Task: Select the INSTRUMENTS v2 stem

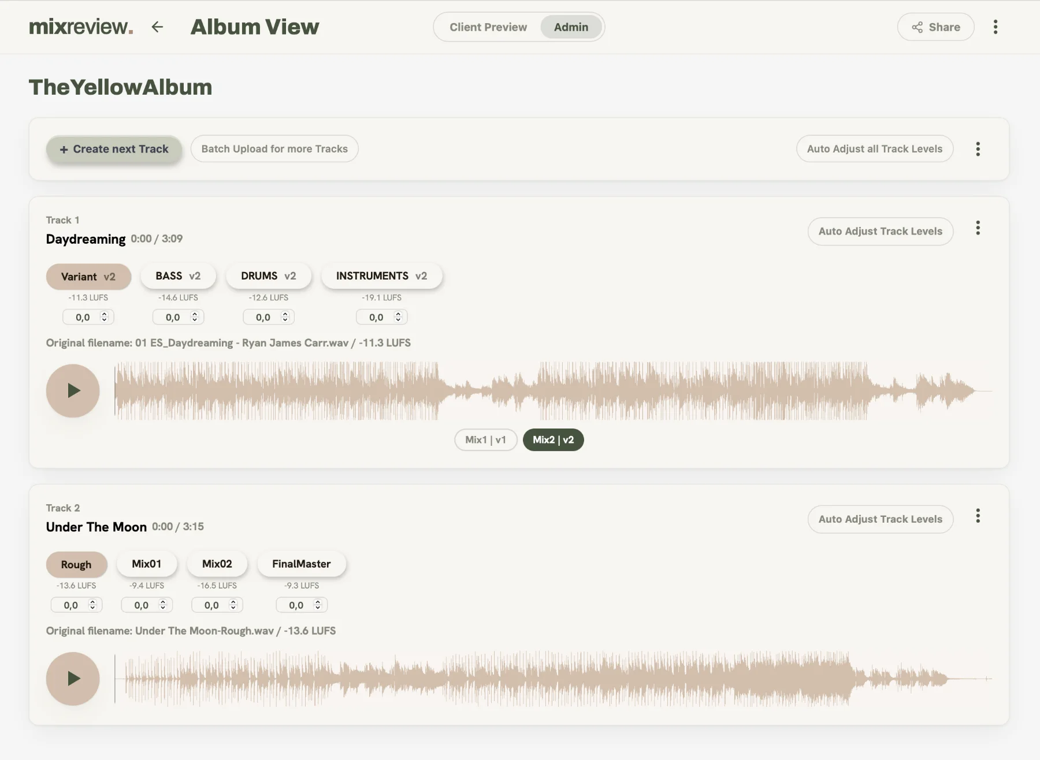Action: 382,276
